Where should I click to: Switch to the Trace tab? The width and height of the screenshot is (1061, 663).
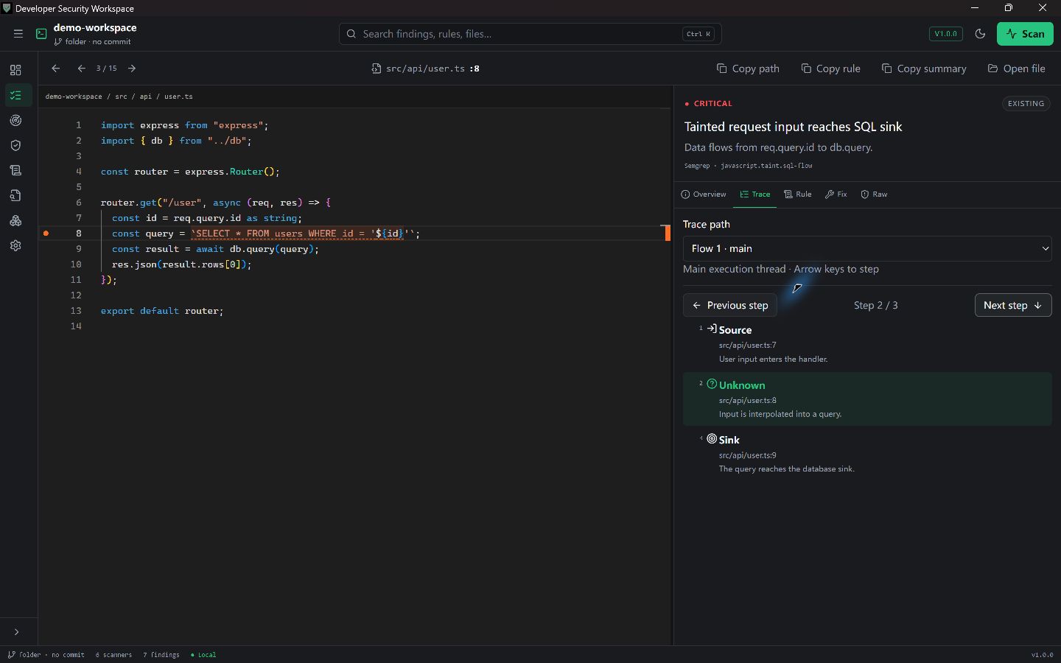click(755, 194)
